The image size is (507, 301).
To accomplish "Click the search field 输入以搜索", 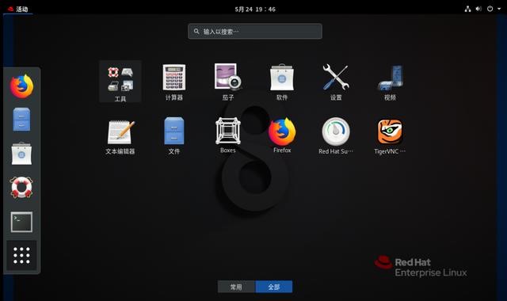I will pyautogui.click(x=255, y=32).
